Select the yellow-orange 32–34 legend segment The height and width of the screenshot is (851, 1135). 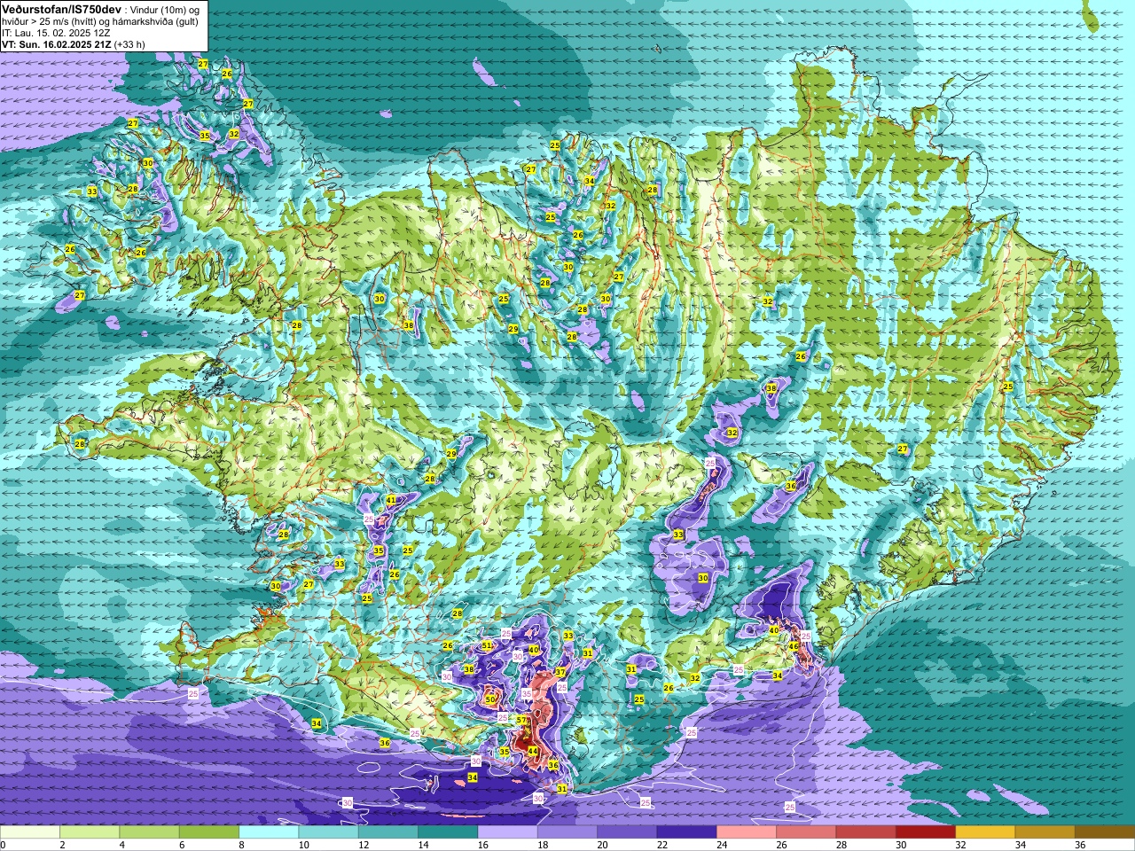pos(984,832)
